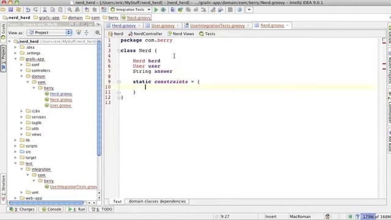Open the toolbar overflow dropdown arrow
391x220 pixels.
click(x=249, y=10)
